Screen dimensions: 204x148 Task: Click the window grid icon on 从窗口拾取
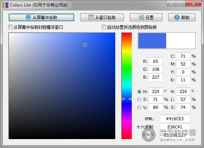point(91,18)
